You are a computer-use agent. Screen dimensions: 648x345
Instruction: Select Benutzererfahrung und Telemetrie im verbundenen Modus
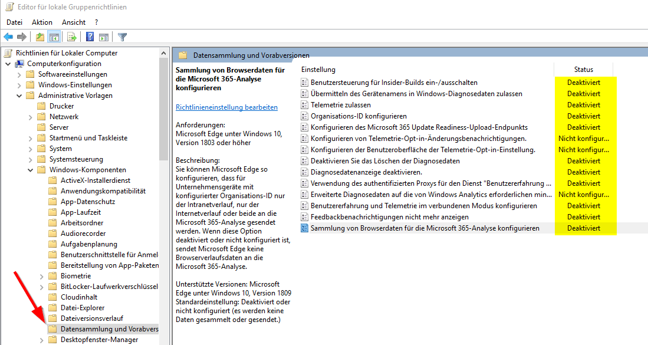click(424, 206)
